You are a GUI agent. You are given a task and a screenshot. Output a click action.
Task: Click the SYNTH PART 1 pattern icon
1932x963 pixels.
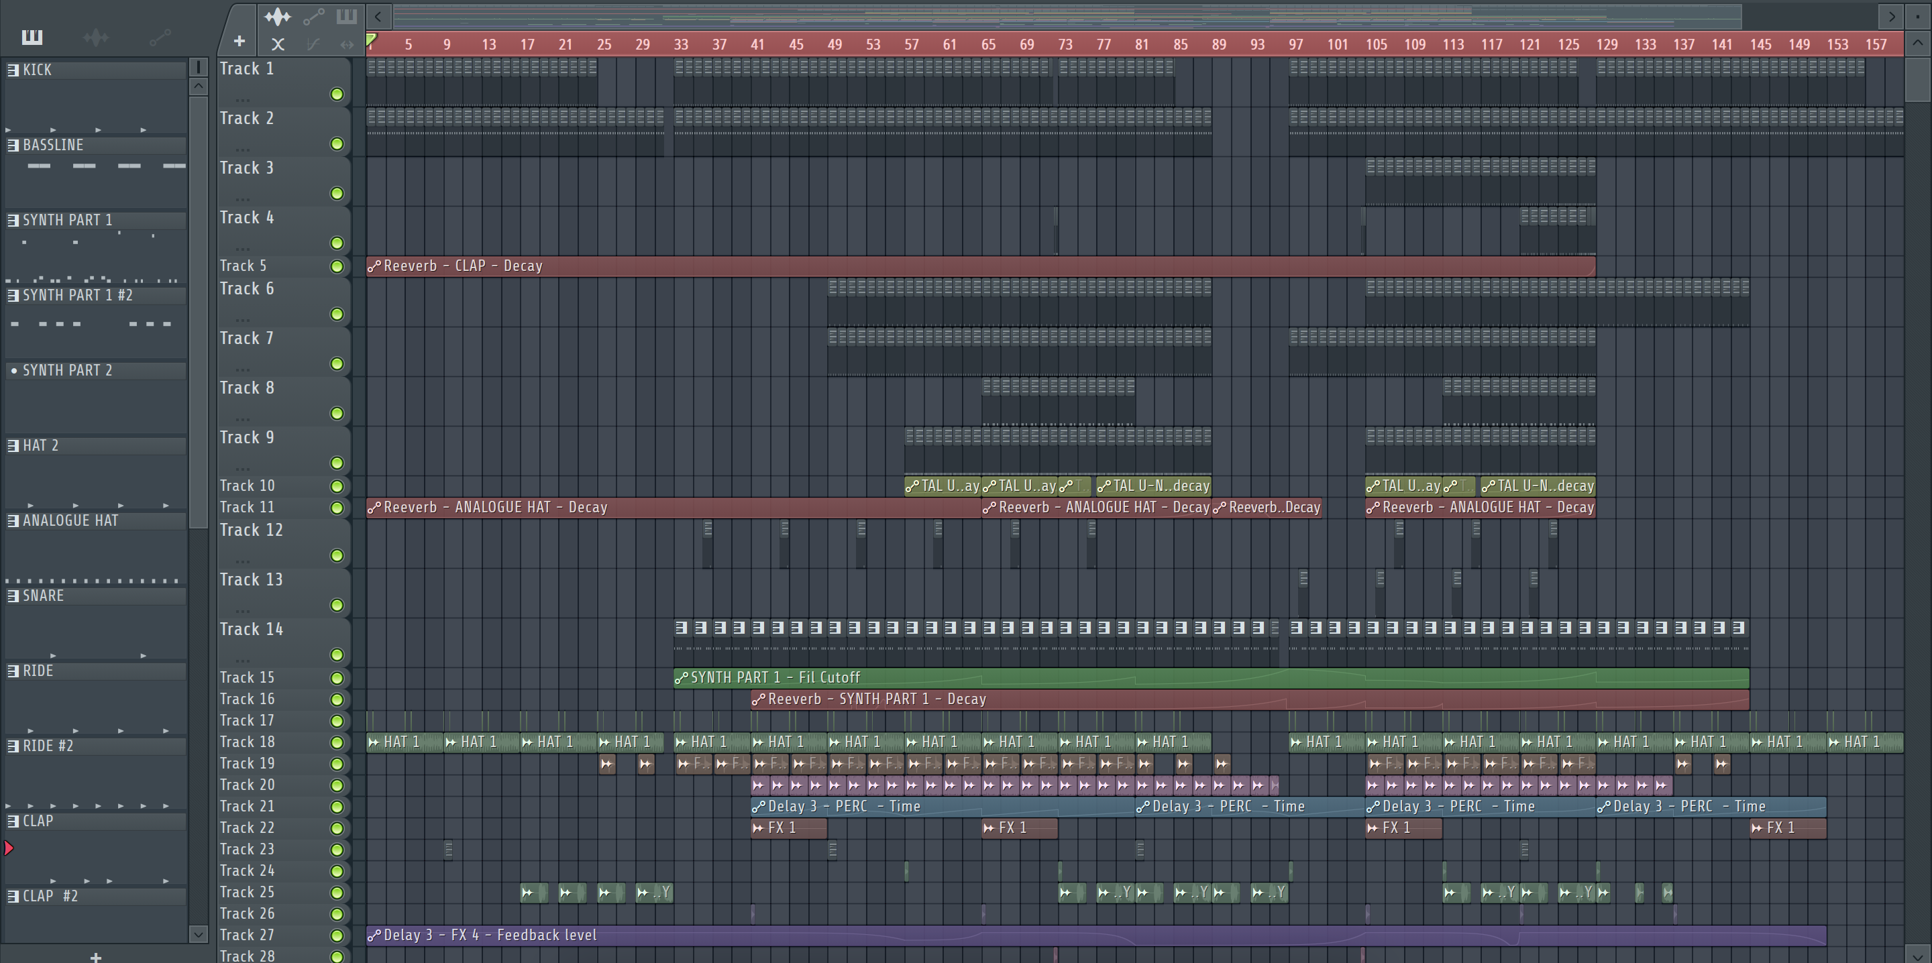coord(13,220)
